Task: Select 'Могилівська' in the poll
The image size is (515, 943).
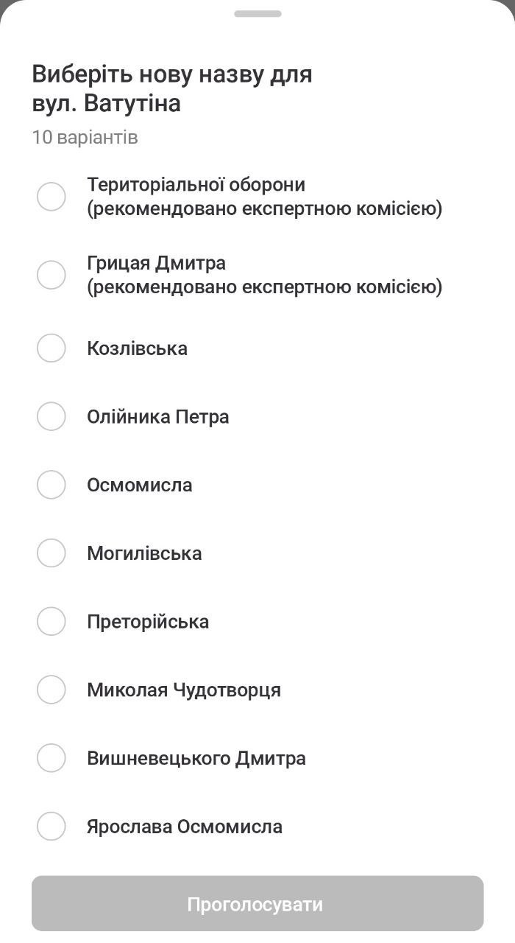Action: tap(51, 553)
